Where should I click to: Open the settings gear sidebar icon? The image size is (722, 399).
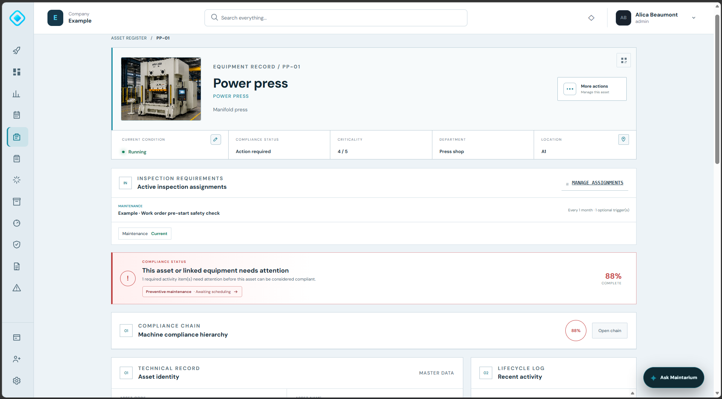(x=17, y=381)
